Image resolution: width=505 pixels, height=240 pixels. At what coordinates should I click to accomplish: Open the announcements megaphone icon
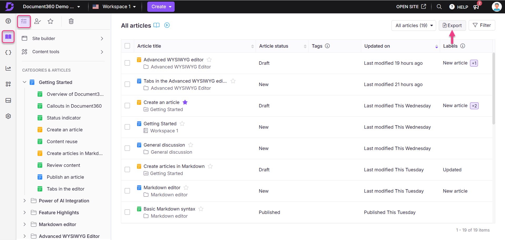pos(476,7)
